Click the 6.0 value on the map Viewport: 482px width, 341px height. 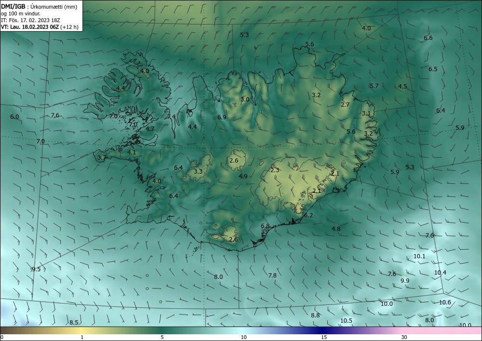pos(14,117)
